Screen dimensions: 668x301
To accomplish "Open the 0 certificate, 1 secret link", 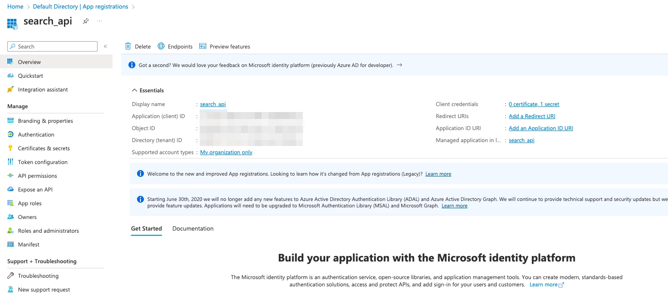I will pos(534,104).
